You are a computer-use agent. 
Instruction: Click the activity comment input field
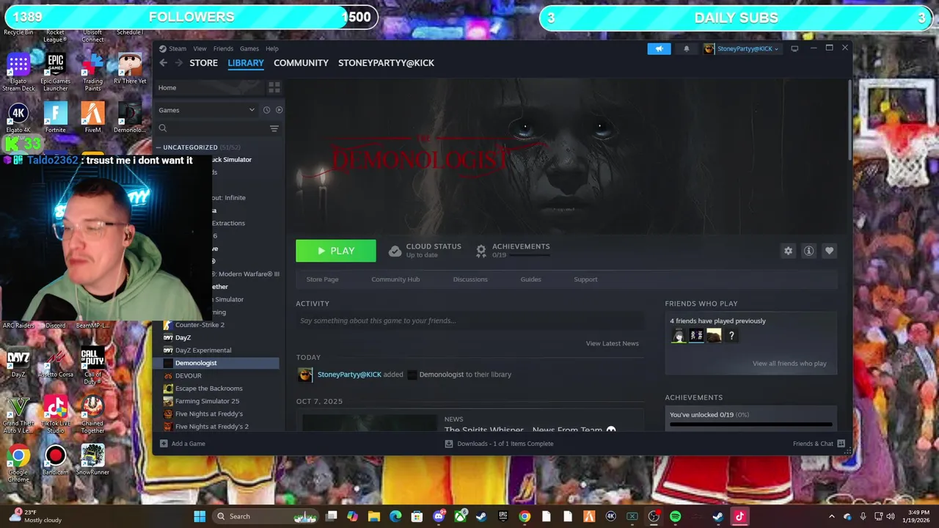coord(470,320)
